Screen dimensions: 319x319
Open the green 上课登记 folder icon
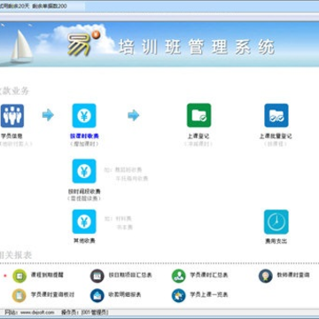[x=198, y=115]
